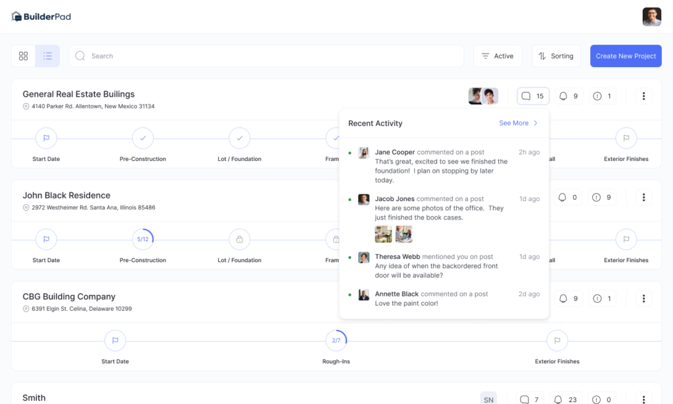
Task: Select locked Lot / Foundation step of John Black Residence
Action: [239, 239]
